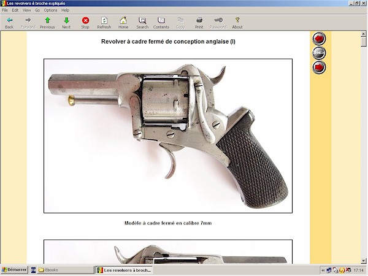Viewport: 368px width, 276px height.
Task: Open the About dialog
Action: (x=237, y=23)
